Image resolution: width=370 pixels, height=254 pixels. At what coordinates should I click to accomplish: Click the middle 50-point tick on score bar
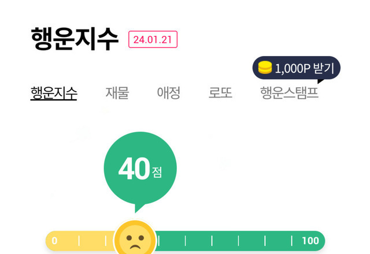click(186, 241)
